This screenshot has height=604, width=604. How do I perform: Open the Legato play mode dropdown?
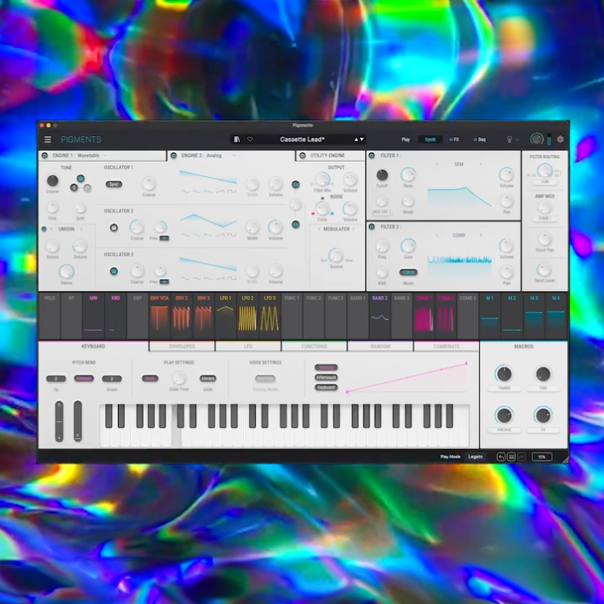click(x=476, y=457)
